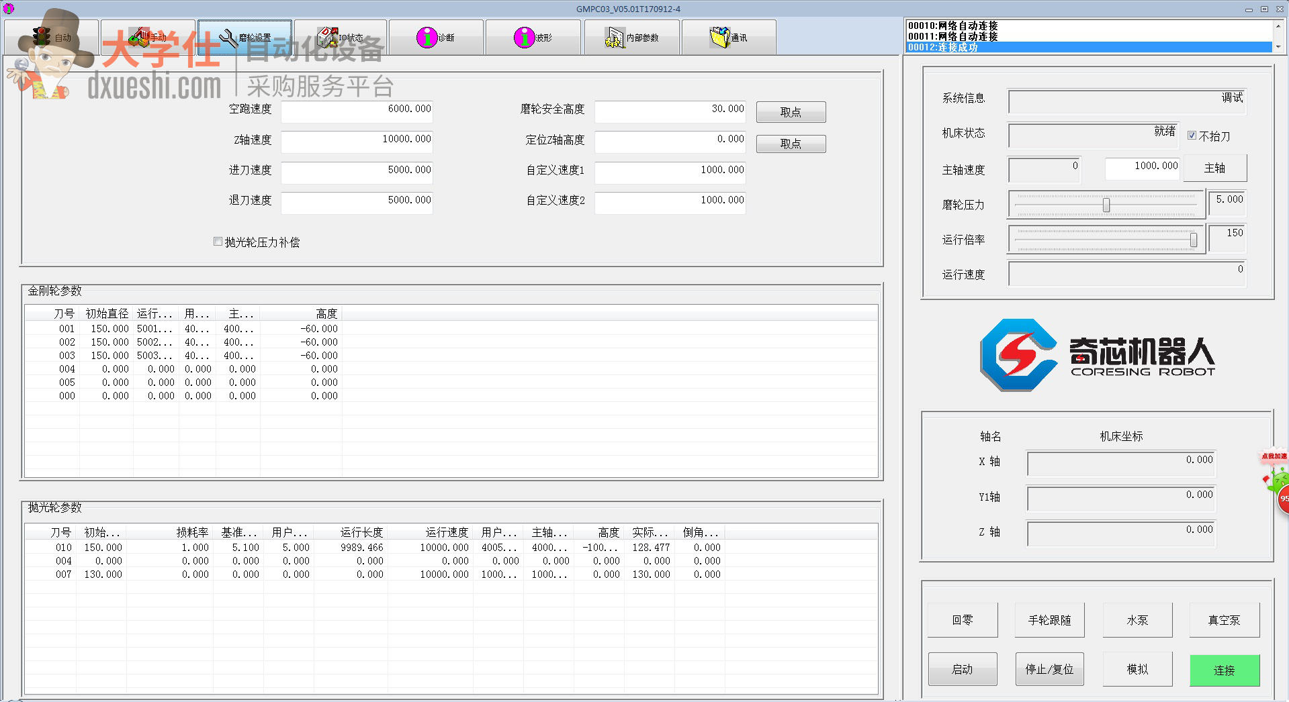Toggle the 真空泵 vacuum pump button
The image size is (1289, 702).
1224,620
